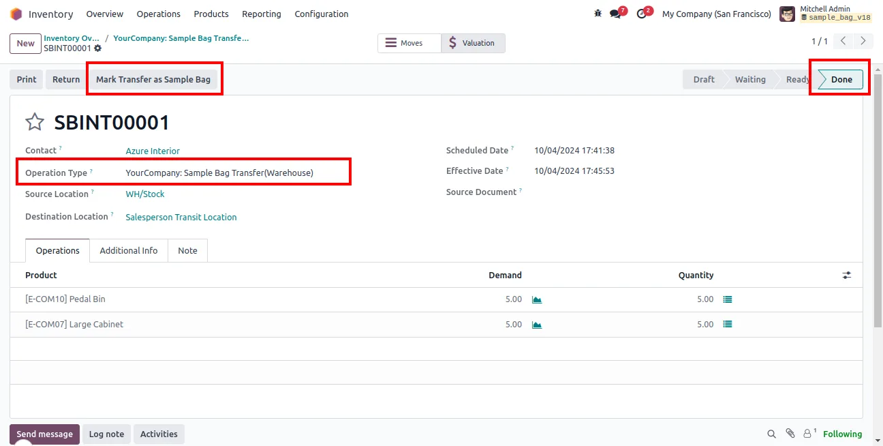Open the Overview menu

[105, 14]
